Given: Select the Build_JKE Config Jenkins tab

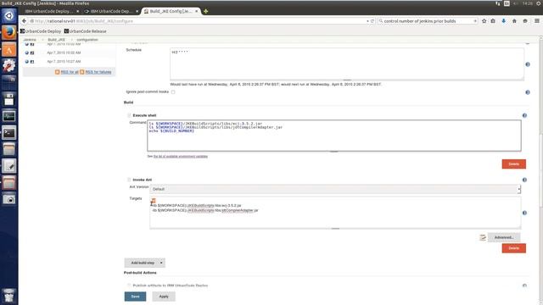Looking at the screenshot, I should pos(171,11).
